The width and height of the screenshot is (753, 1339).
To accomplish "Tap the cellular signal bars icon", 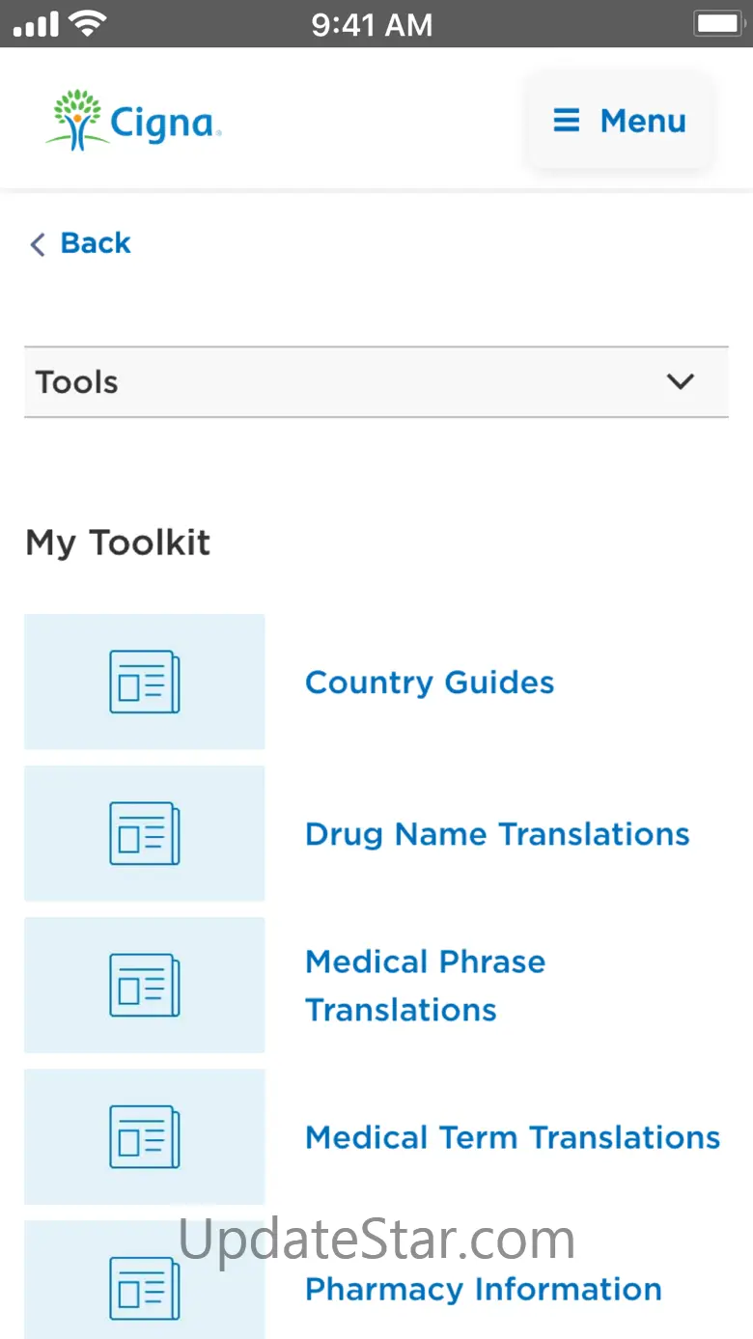I will click(x=36, y=25).
